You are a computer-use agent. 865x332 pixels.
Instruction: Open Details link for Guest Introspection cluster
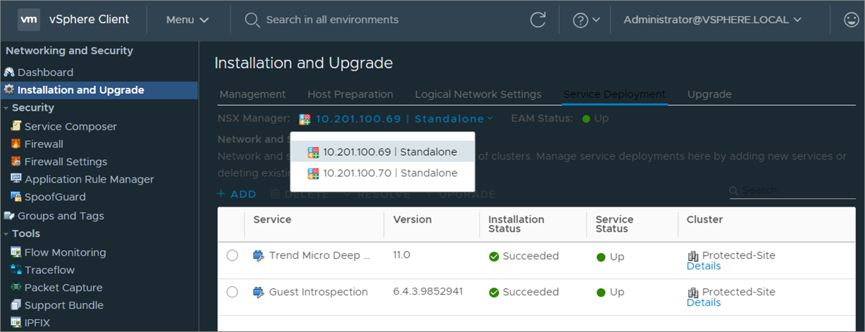703,302
